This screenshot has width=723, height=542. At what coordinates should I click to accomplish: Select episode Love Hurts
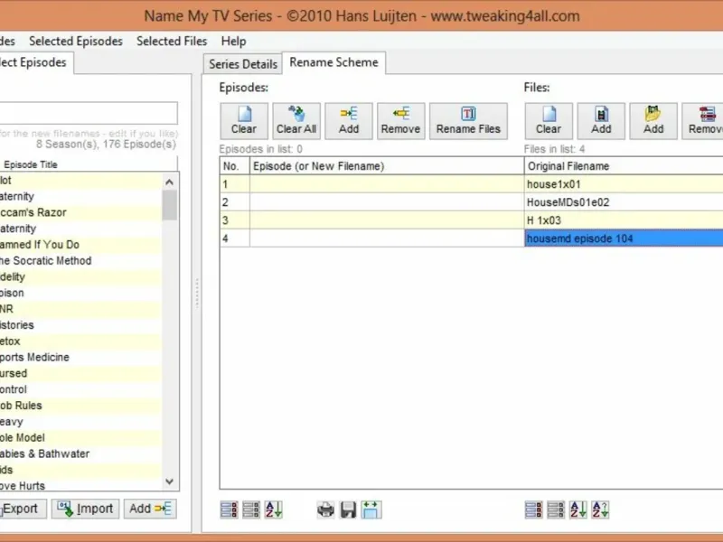tap(80, 485)
